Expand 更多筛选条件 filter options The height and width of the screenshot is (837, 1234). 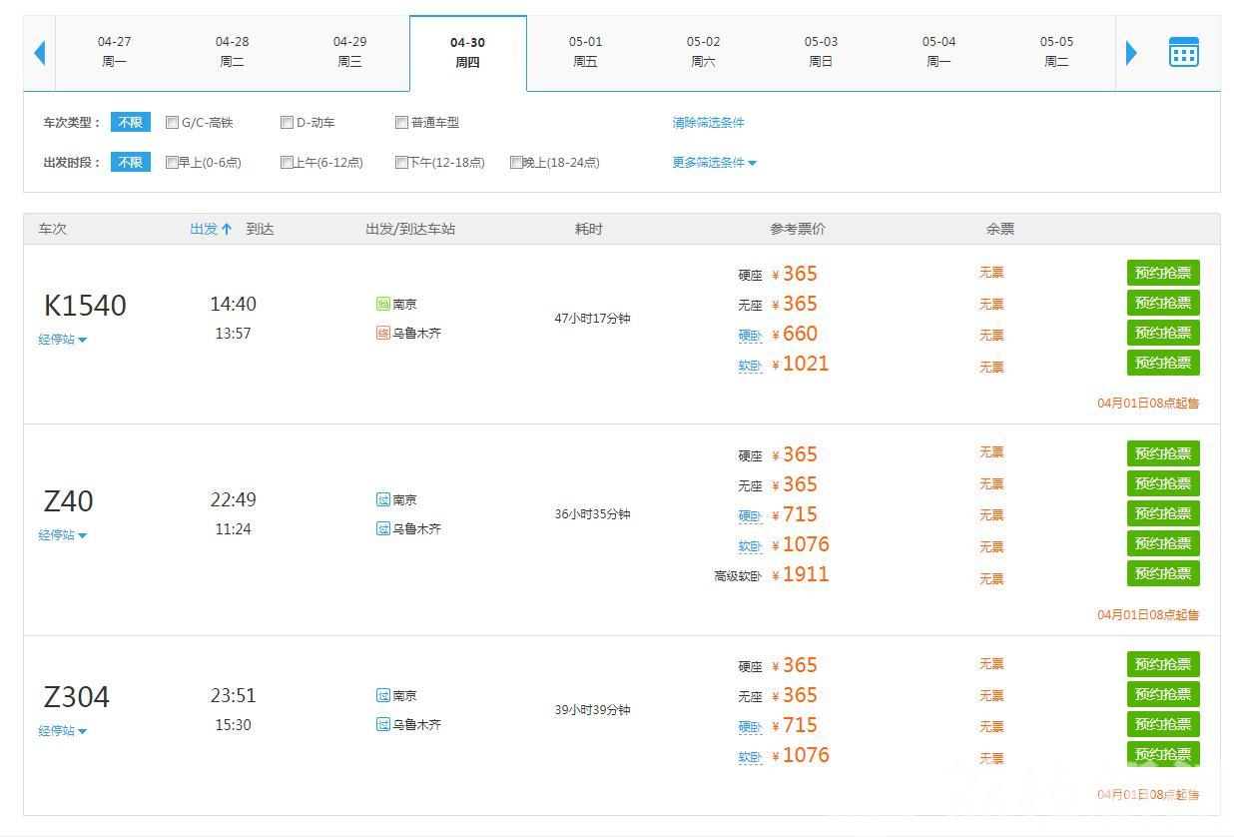coord(714,163)
